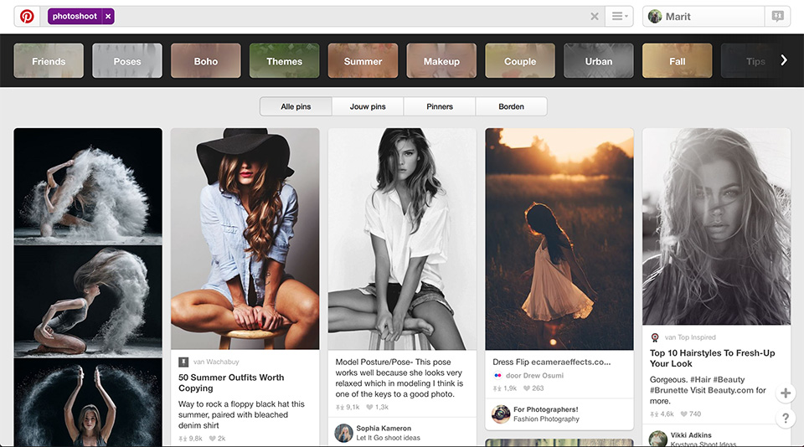Click the 4,6k repin count icon
This screenshot has width=804, height=447.
pyautogui.click(x=654, y=414)
